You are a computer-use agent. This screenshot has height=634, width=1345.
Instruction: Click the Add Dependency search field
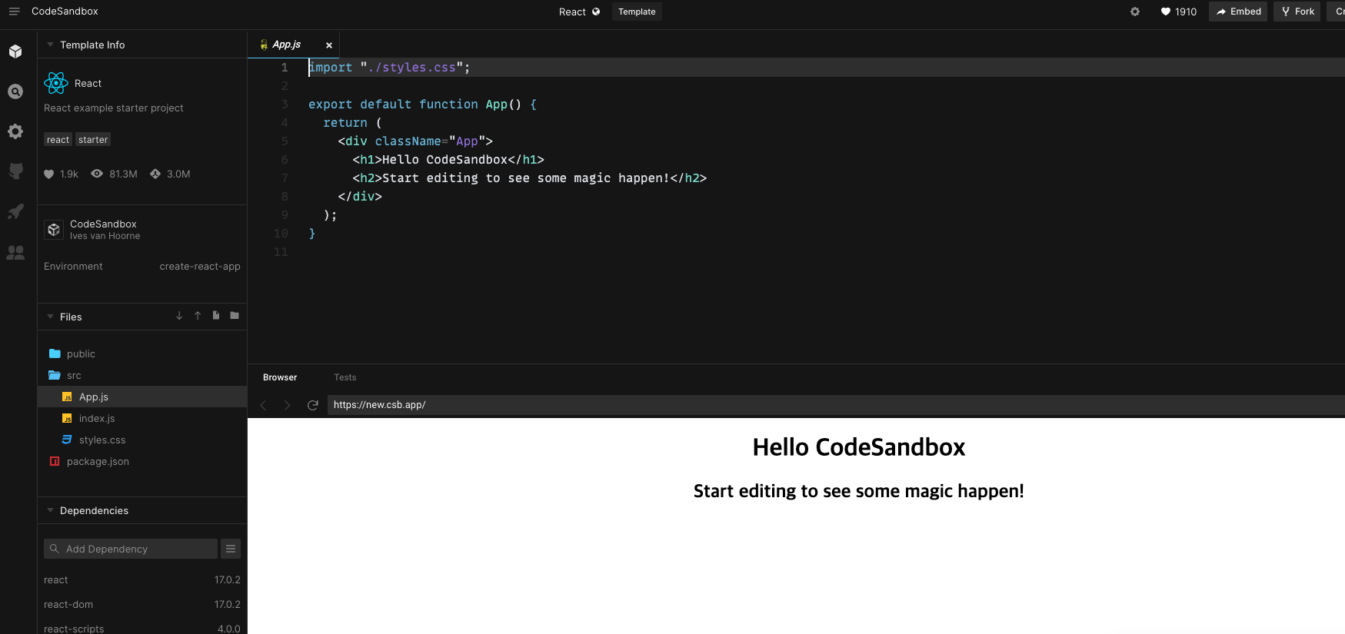click(x=131, y=549)
